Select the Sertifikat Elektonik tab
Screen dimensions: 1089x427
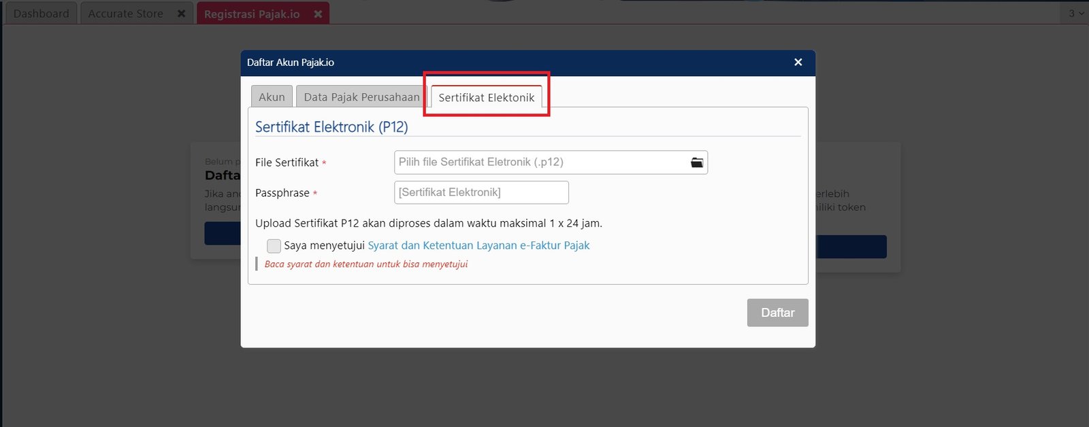point(486,97)
